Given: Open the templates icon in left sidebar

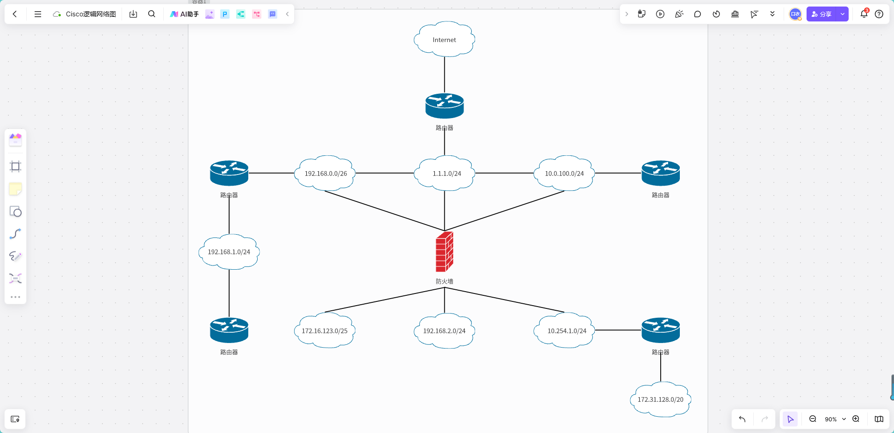Looking at the screenshot, I should point(15,140).
